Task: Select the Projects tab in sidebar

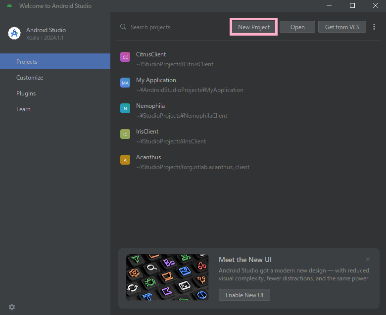Action: point(55,61)
